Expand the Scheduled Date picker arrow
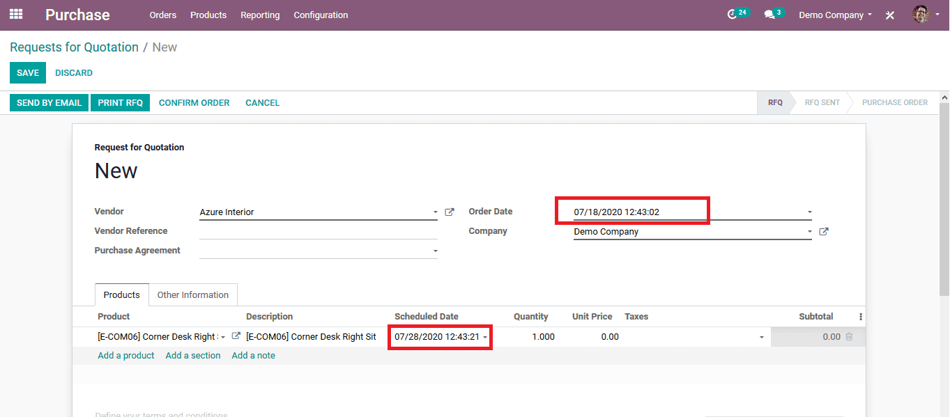 point(485,337)
